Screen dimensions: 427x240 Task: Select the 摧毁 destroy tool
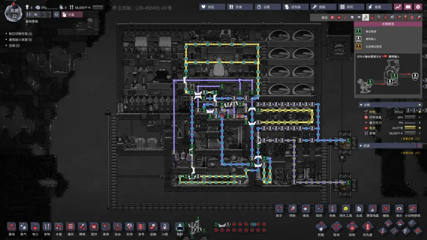coord(386,211)
